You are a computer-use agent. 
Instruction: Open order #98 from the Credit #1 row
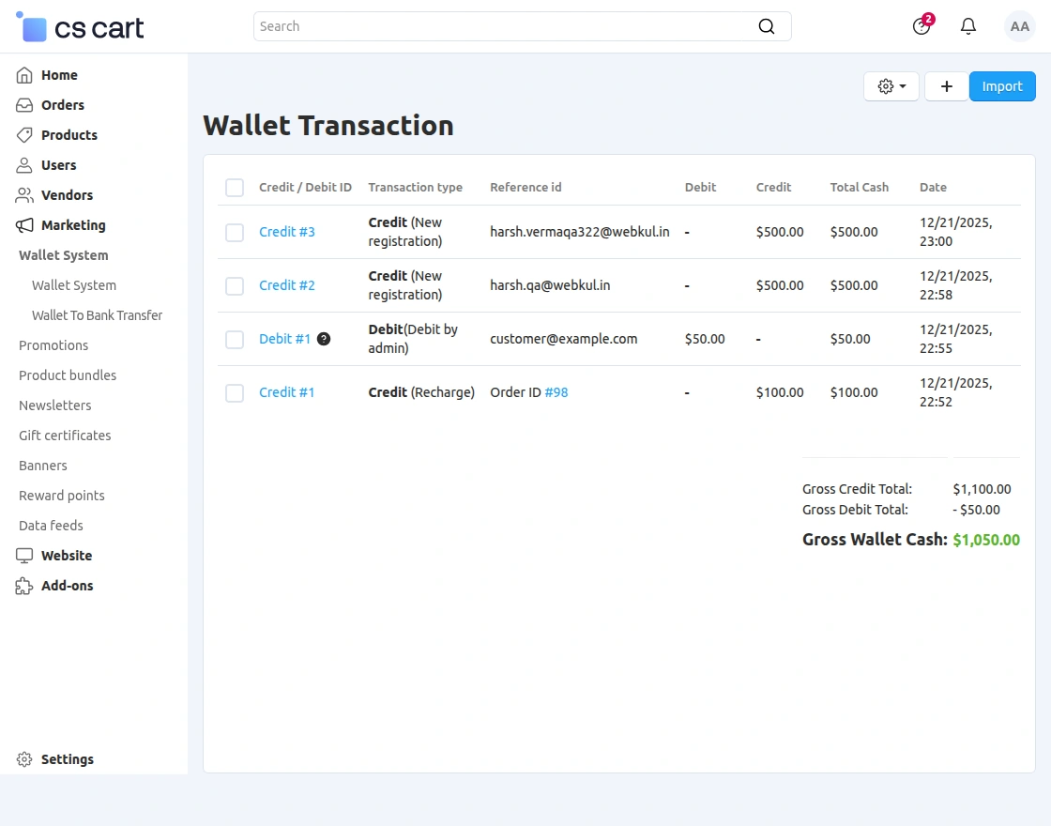[556, 392]
